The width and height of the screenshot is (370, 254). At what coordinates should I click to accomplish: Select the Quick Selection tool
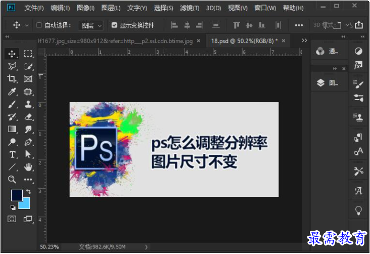point(28,66)
